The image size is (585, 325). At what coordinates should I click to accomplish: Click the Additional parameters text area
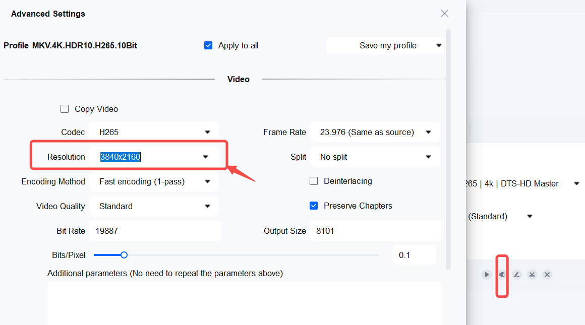(x=244, y=302)
